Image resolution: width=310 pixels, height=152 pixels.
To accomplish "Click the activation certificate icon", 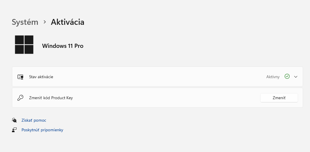I will point(20,77).
